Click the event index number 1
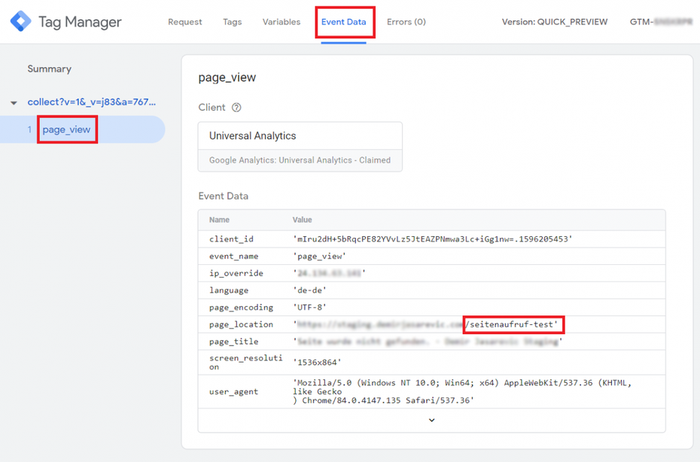 point(29,129)
